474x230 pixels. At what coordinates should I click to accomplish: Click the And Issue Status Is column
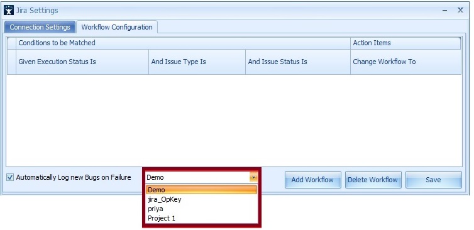[298, 62]
